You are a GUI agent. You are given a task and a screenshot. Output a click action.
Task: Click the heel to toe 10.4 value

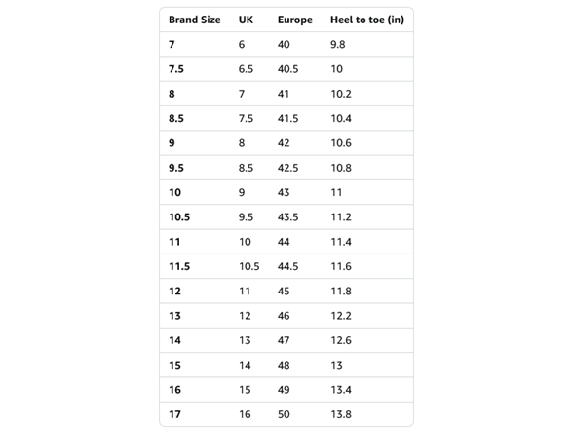(x=341, y=119)
